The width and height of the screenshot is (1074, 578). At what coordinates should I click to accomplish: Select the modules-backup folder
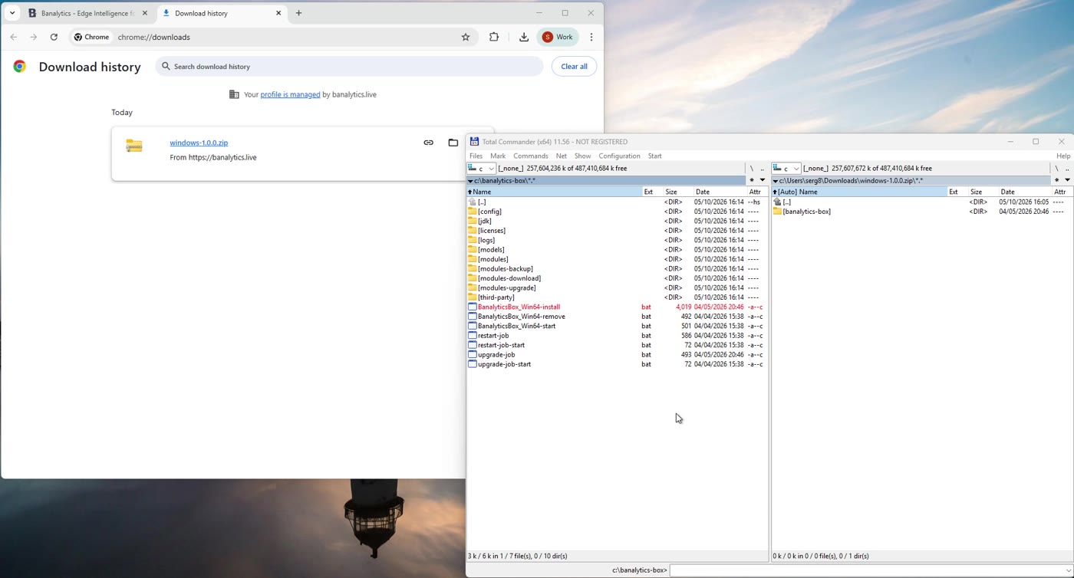[x=505, y=269]
